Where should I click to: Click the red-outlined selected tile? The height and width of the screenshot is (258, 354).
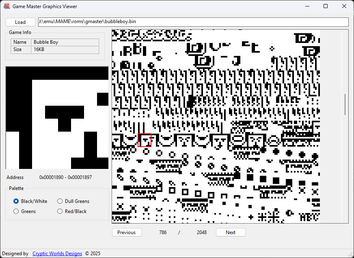click(x=145, y=140)
